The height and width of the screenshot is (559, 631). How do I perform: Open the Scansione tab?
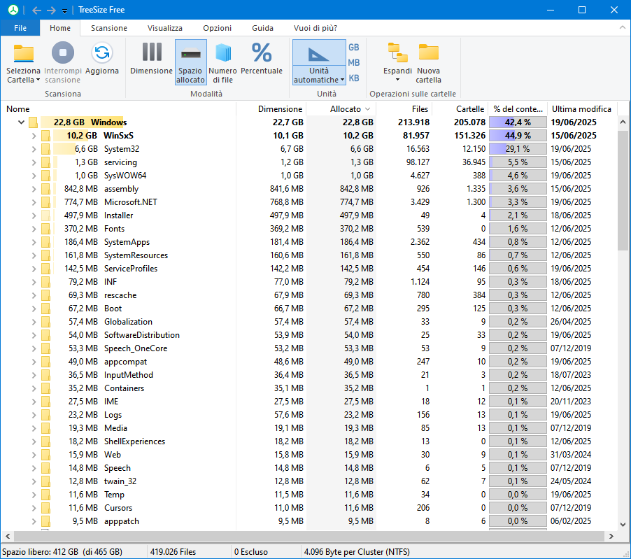click(109, 28)
